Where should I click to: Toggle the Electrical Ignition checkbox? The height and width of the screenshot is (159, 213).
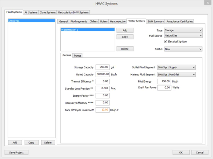coord(166,41)
